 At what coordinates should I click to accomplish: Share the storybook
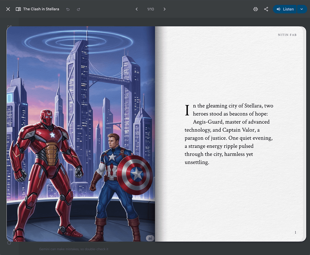[x=266, y=9]
